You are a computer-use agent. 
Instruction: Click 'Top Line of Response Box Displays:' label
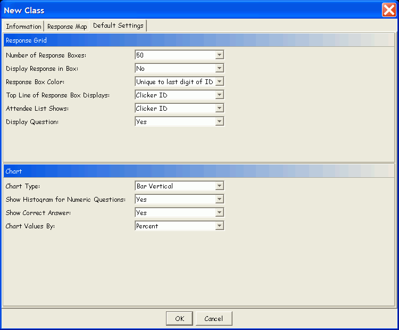[x=58, y=95]
